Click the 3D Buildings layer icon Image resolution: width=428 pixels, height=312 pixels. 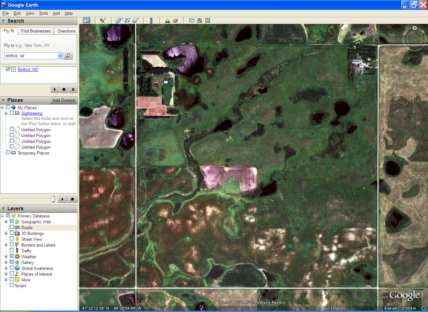17,233
